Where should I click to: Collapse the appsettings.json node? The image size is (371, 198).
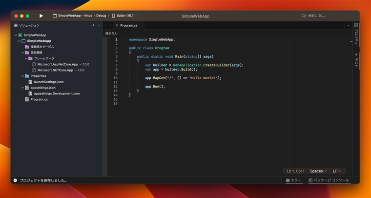click(x=23, y=88)
